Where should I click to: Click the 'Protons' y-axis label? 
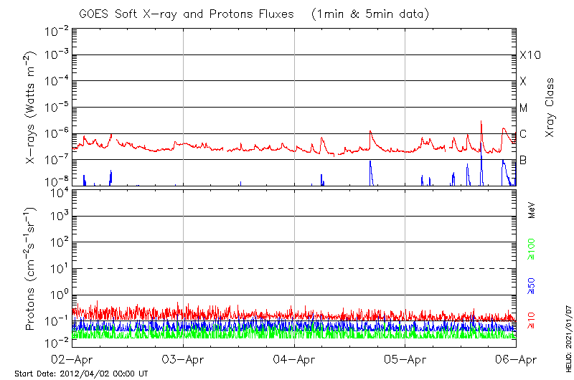point(31,269)
